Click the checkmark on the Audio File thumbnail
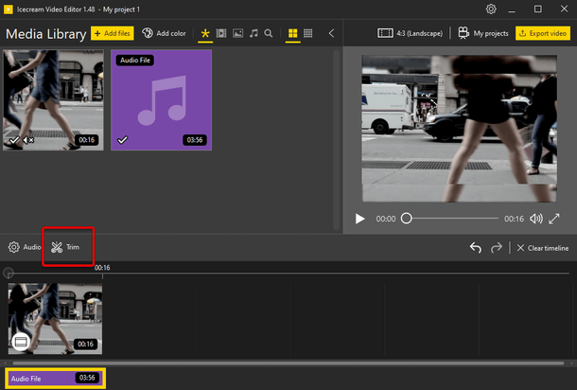Viewport: 577px width, 390px height. [x=123, y=140]
